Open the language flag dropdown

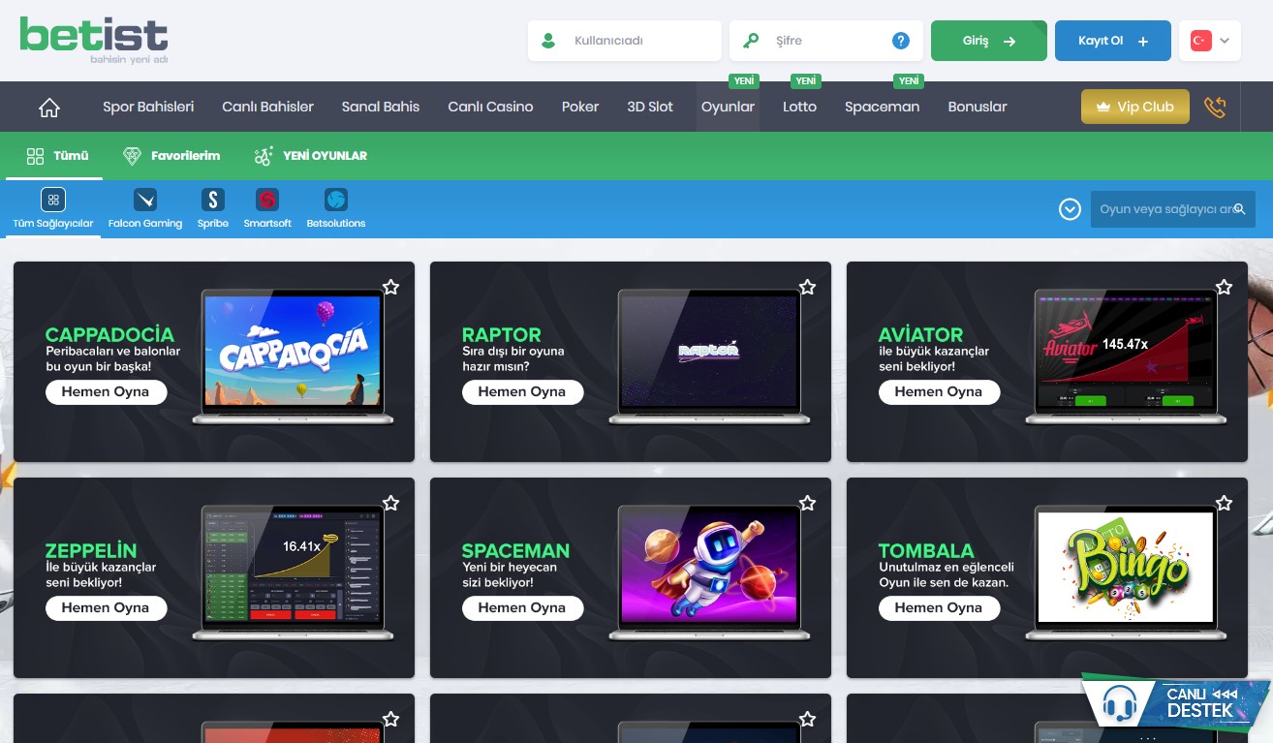pyautogui.click(x=1210, y=41)
